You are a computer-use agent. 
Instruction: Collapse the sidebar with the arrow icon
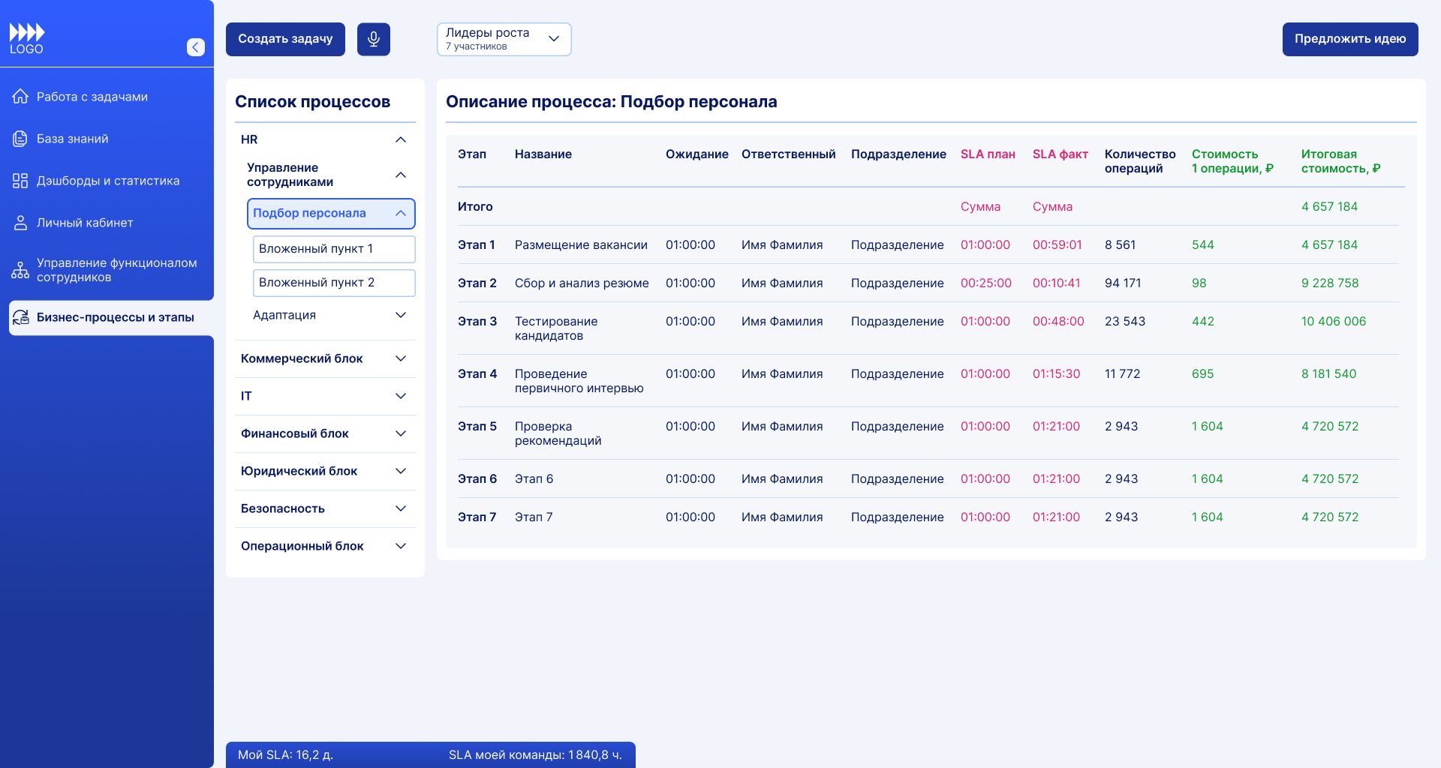coord(195,47)
